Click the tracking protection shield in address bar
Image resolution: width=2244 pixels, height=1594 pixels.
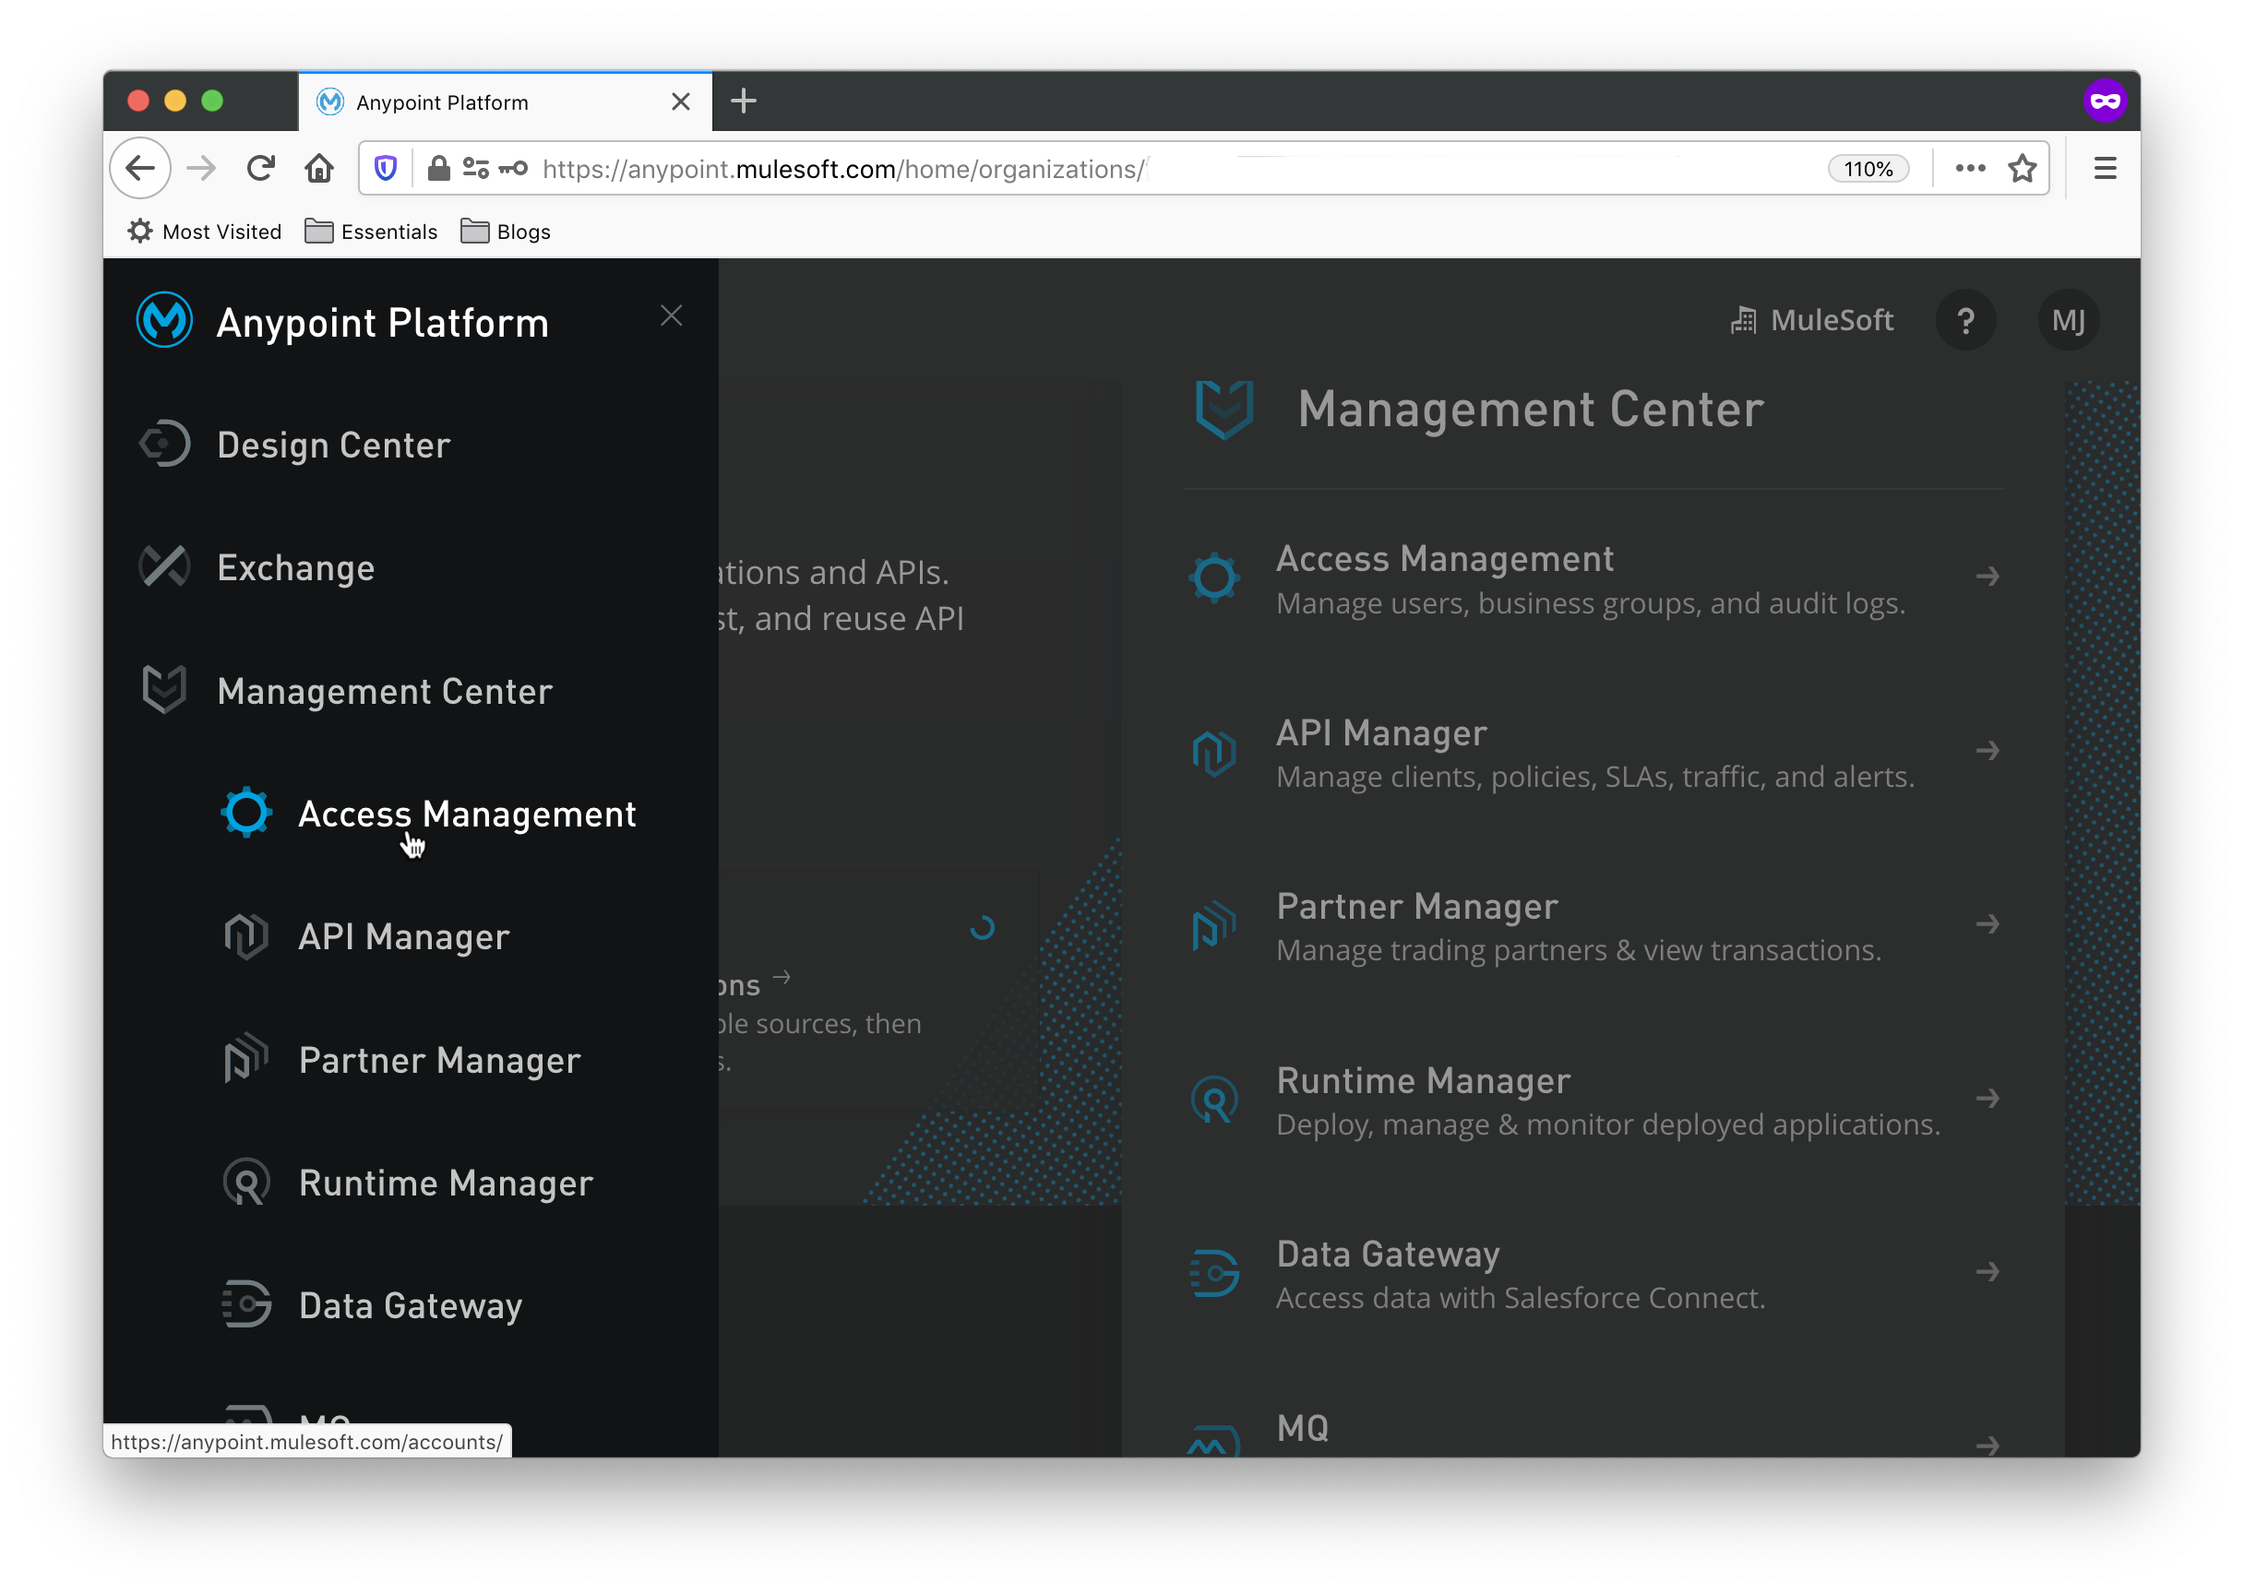[x=386, y=169]
